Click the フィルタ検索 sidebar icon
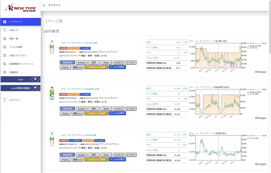 click(x=5, y=47)
